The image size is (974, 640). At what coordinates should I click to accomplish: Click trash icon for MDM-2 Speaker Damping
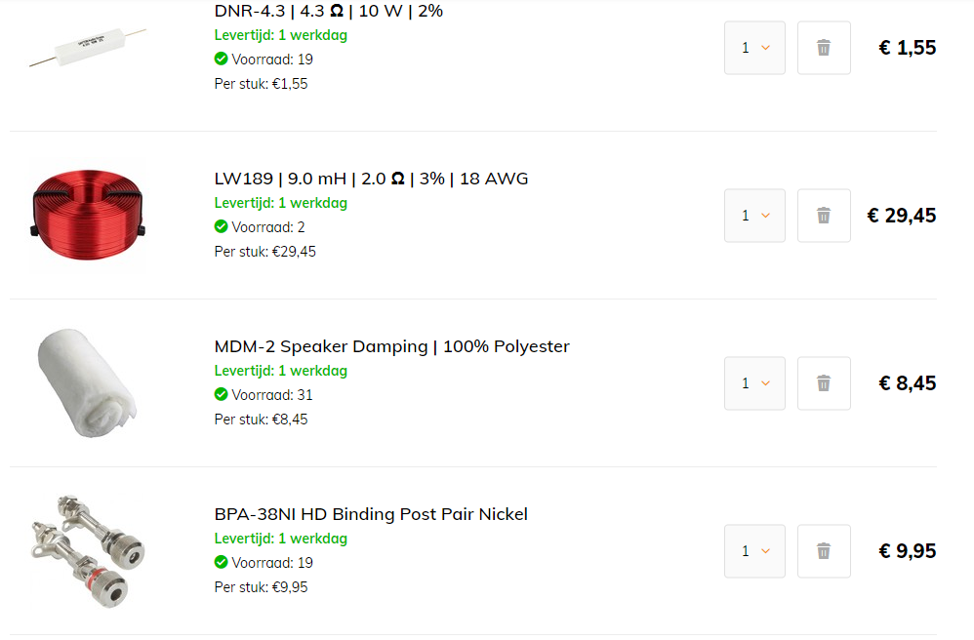click(x=824, y=383)
